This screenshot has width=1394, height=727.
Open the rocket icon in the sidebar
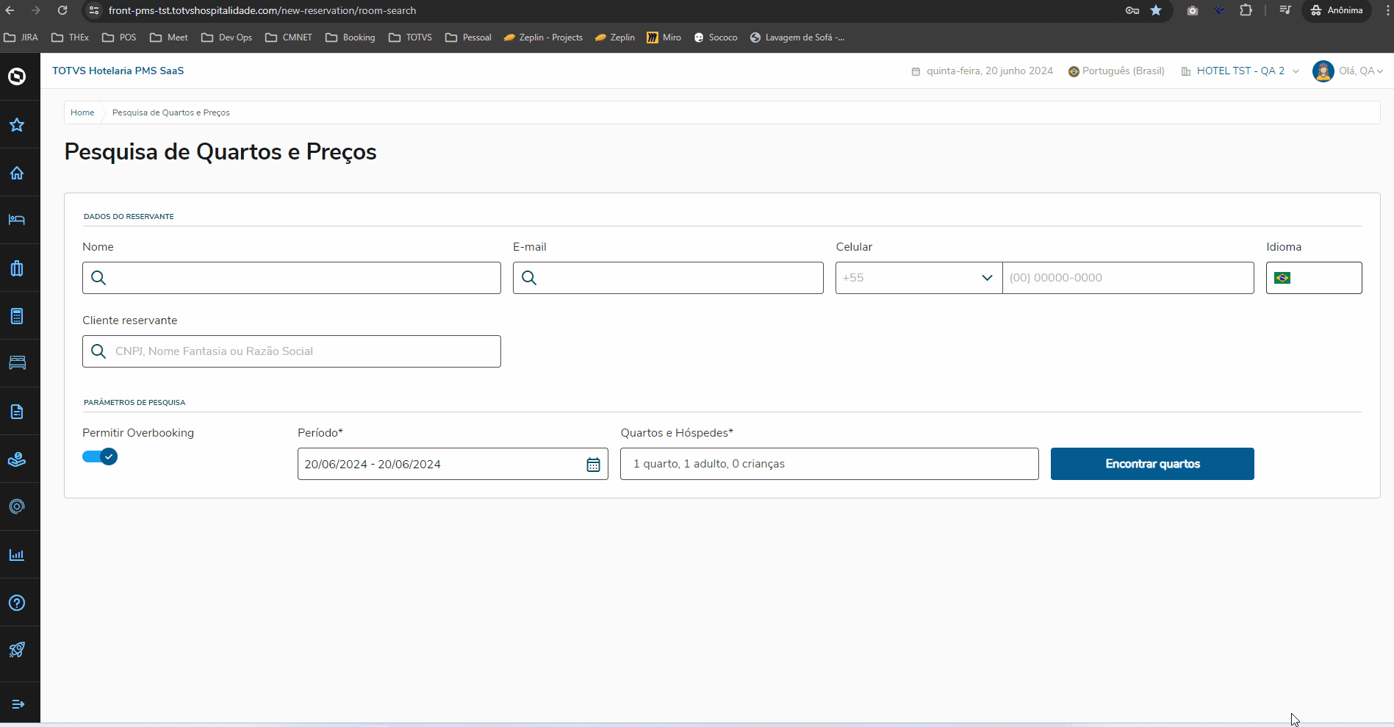tap(17, 650)
